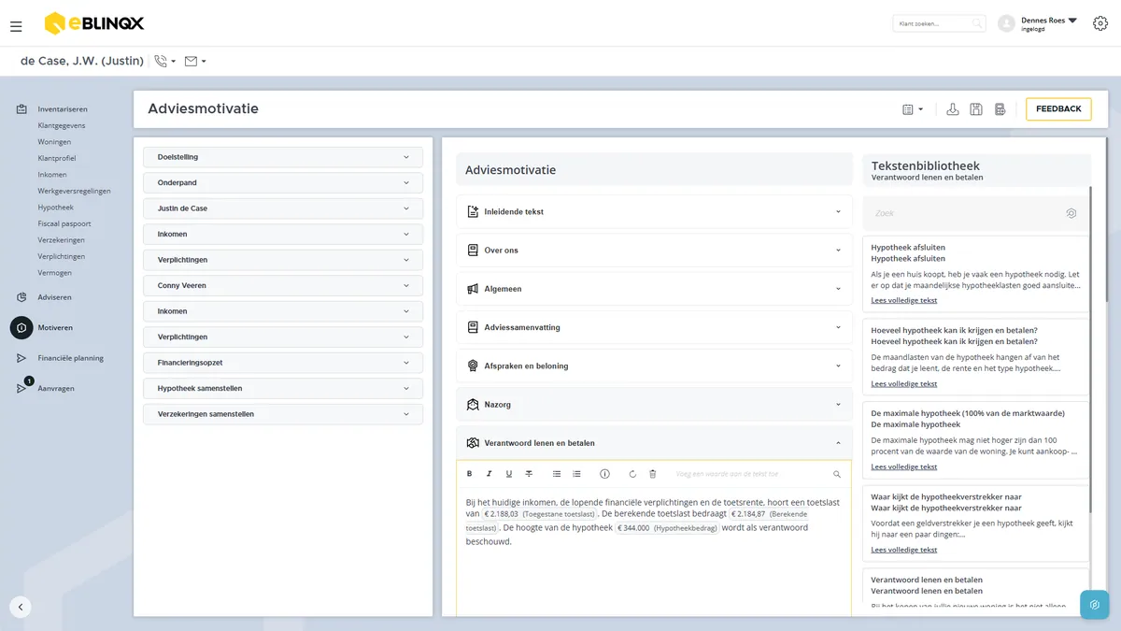This screenshot has width=1121, height=631.
Task: Underline the selected editor text
Action: click(509, 474)
